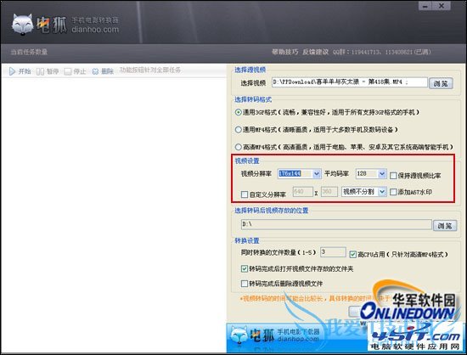
Task: Open the 反馈建议 feedback link
Action: [x=315, y=52]
